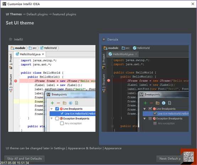Image resolution: width=197 pixels, height=165 pixels.
Task: Toggle Exception Breakpoints checkbox in light preview
Action: pos(57,119)
